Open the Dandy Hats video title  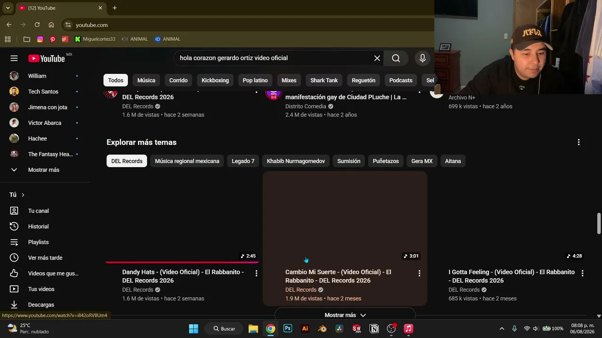[183, 276]
